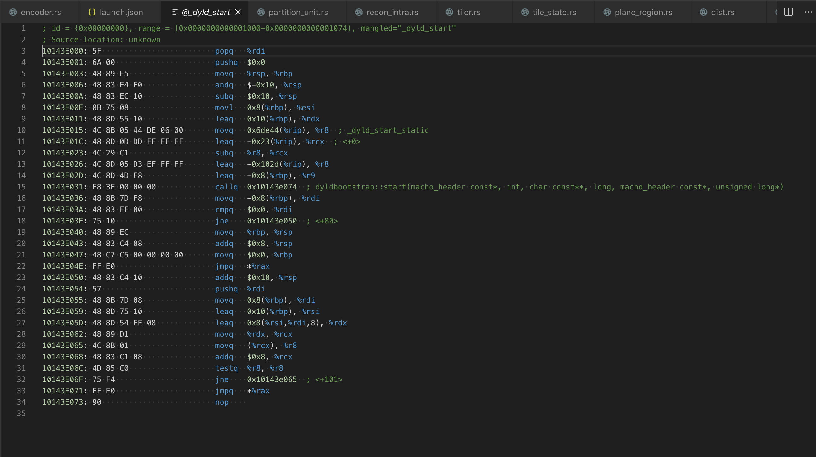
Task: Click braces icon on launch.json tab
Action: pyautogui.click(x=92, y=12)
